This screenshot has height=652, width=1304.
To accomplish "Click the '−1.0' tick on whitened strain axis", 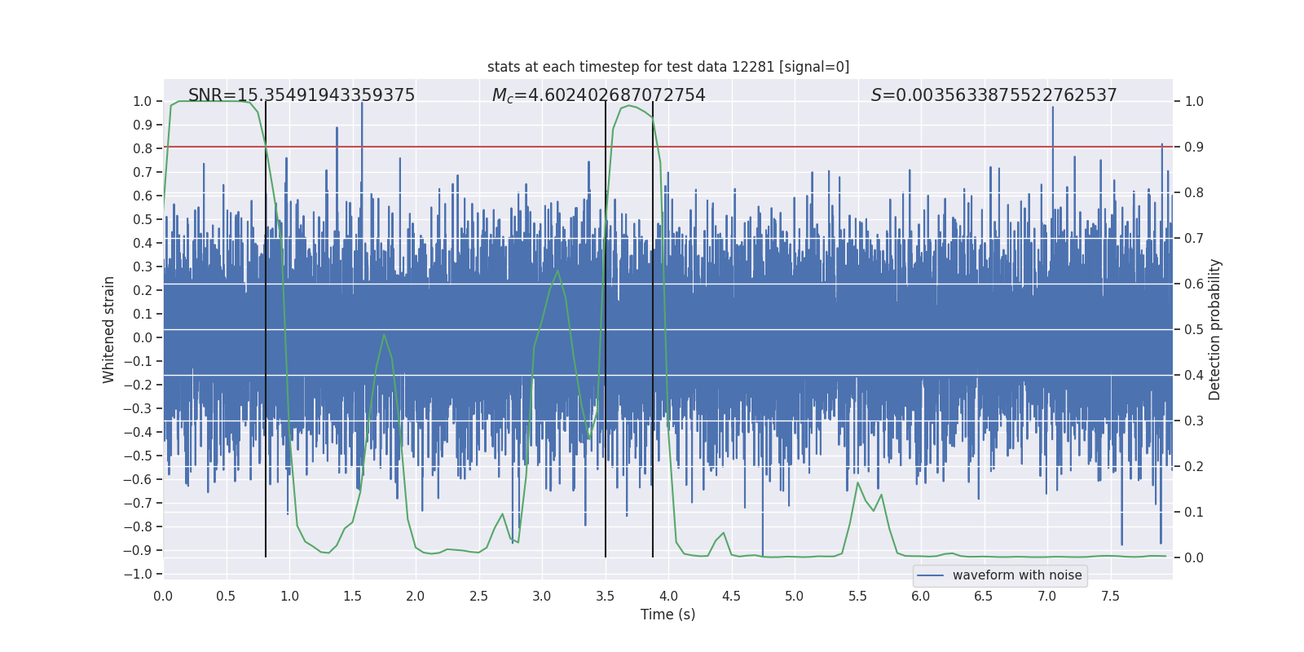I will click(x=138, y=574).
